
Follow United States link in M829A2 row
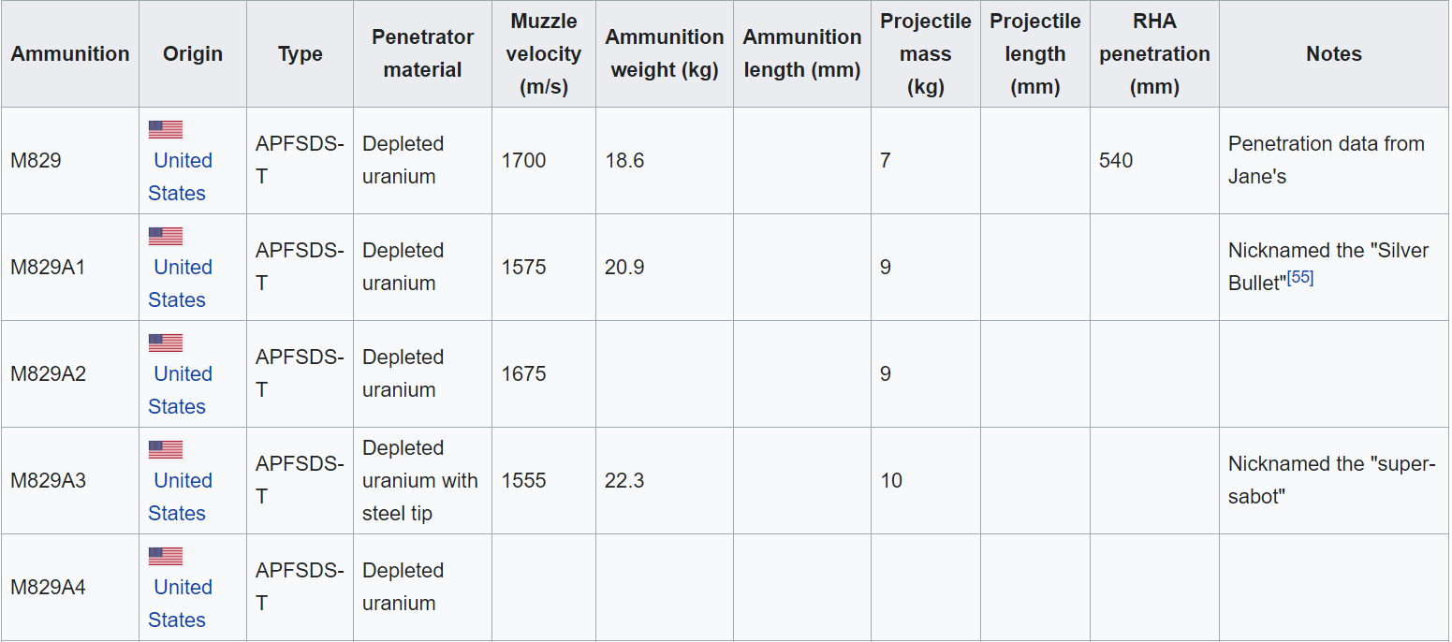[x=180, y=390]
